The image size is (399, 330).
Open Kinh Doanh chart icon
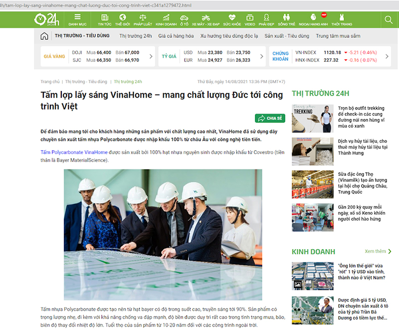tap(166, 19)
